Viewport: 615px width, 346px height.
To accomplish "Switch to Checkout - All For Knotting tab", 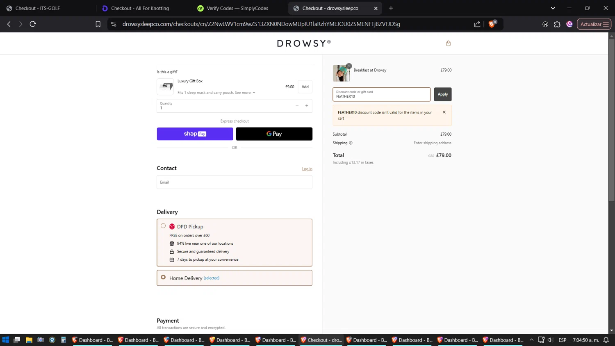I will click(x=143, y=8).
